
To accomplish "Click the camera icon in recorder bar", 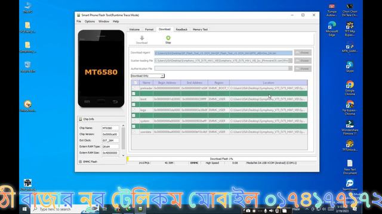I will point(248,210).
